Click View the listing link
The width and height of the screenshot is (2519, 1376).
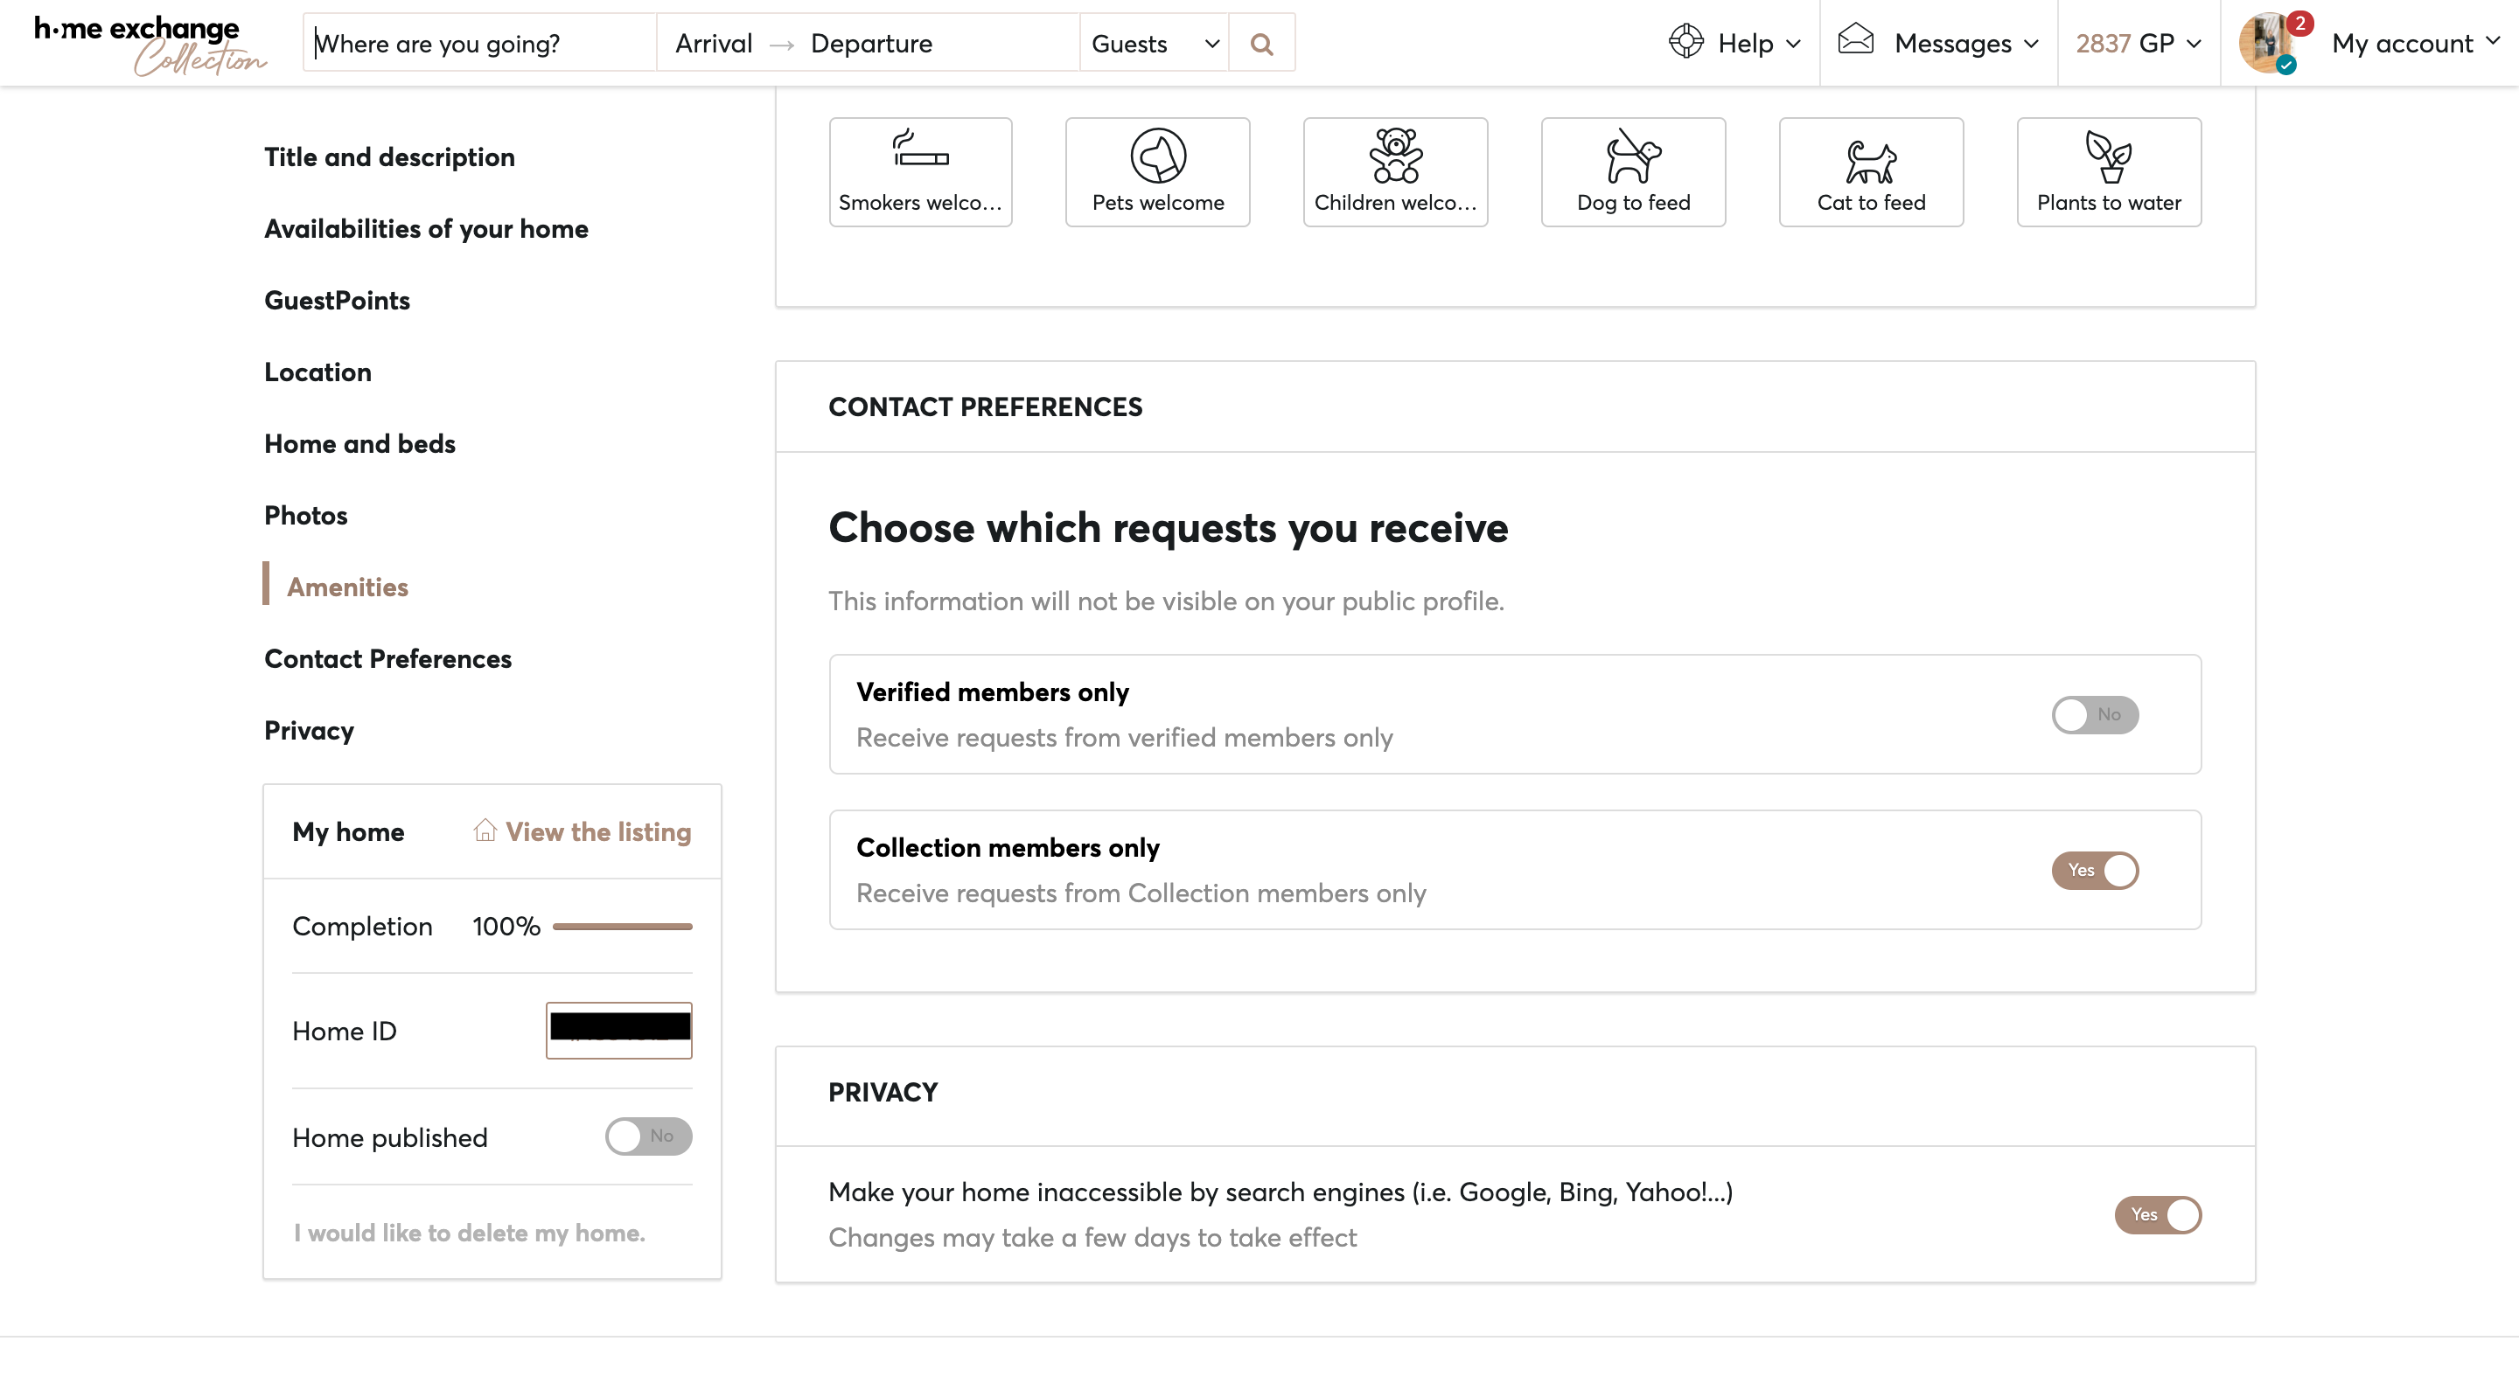click(597, 831)
